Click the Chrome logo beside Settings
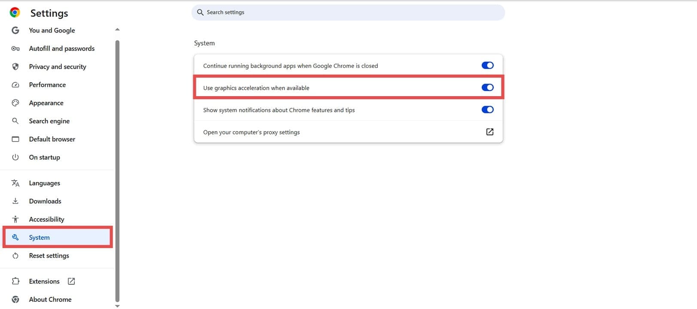The width and height of the screenshot is (697, 309). coord(15,12)
